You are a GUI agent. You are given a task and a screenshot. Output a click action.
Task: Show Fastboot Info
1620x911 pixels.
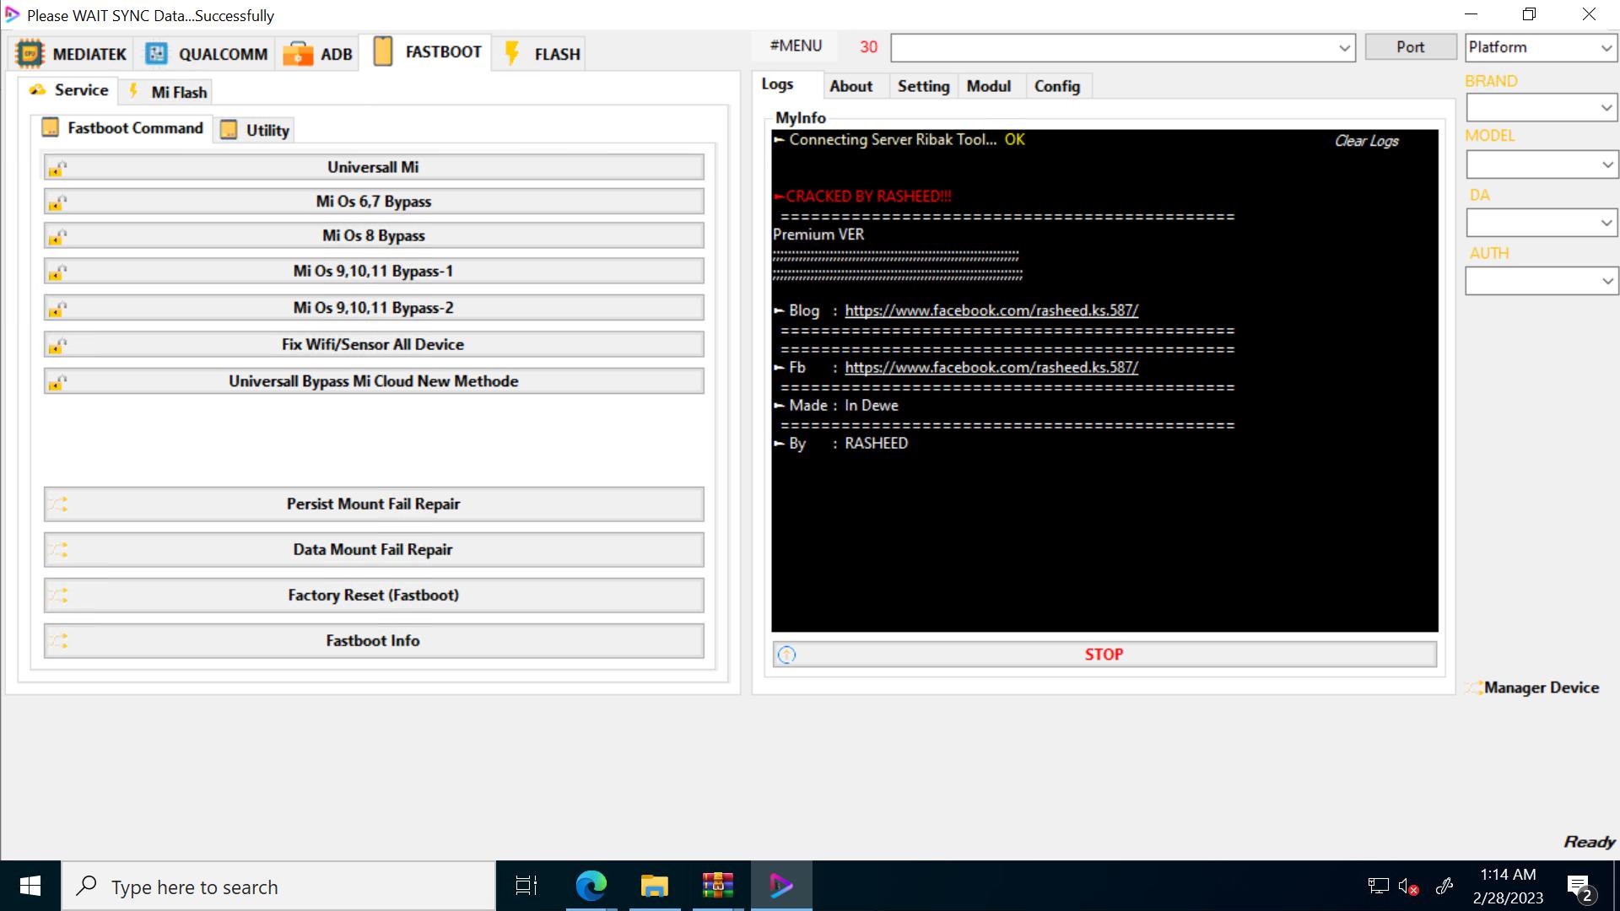tap(374, 640)
